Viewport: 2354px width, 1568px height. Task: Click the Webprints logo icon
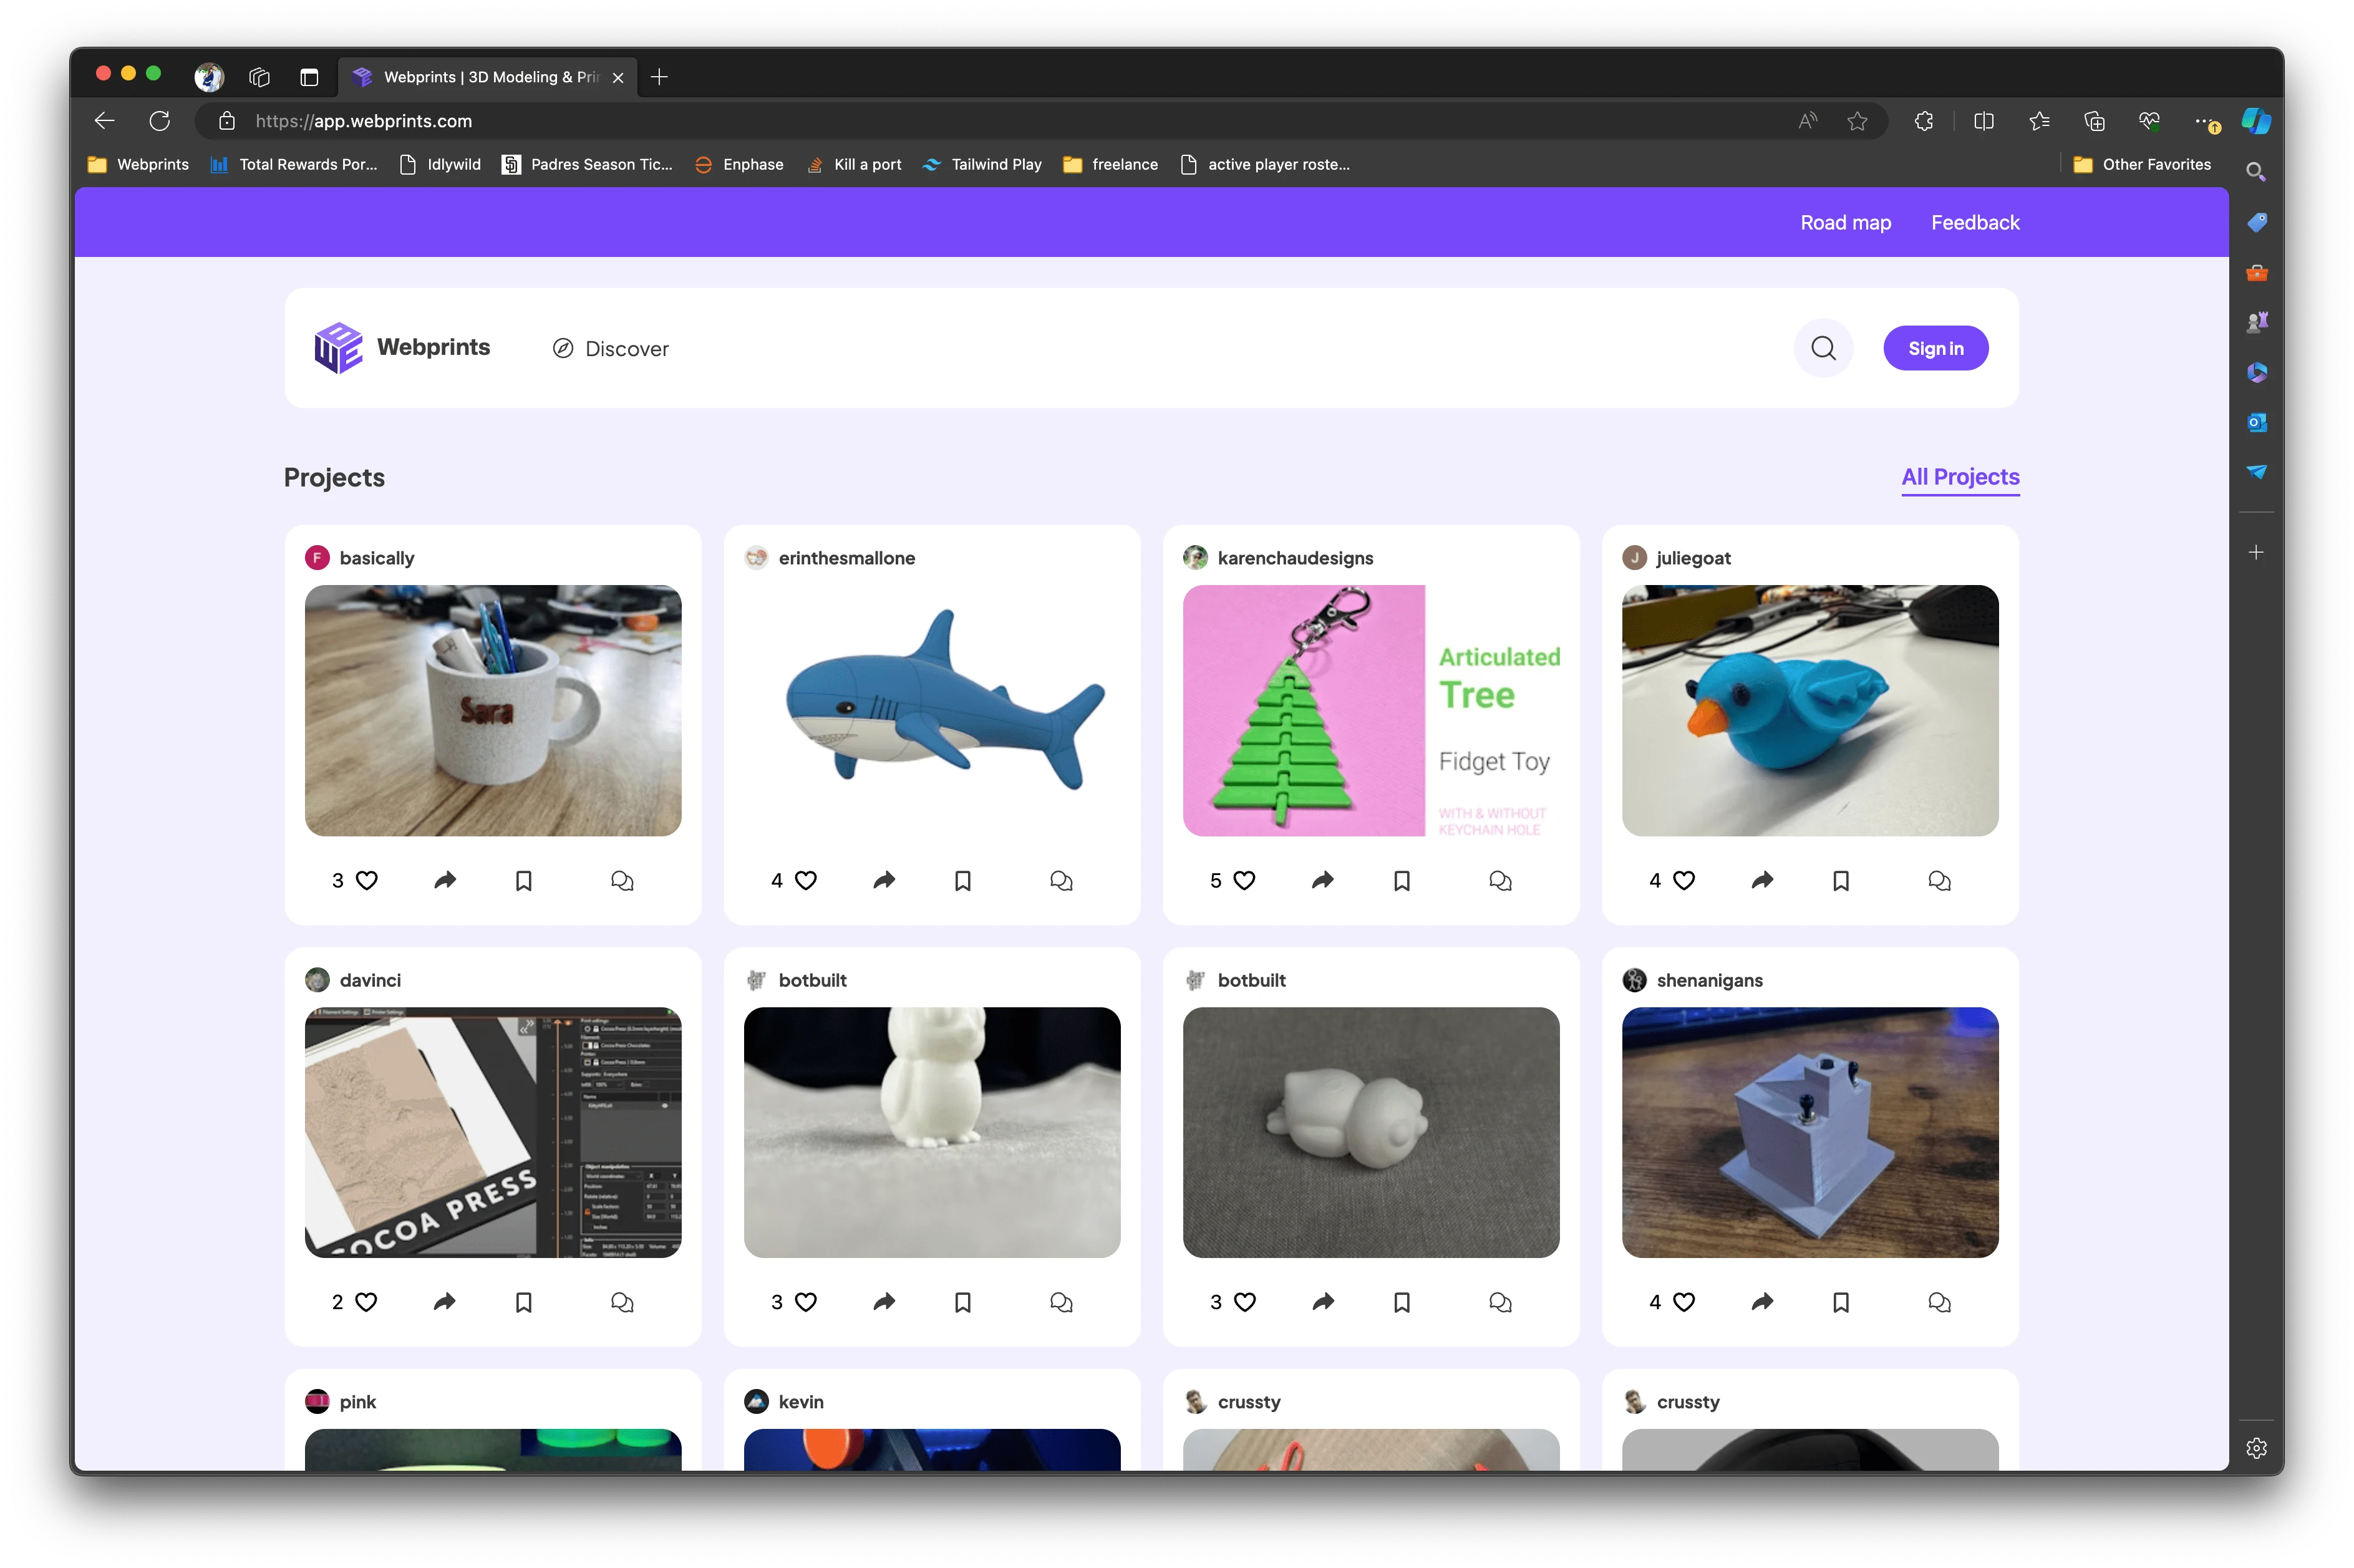338,348
